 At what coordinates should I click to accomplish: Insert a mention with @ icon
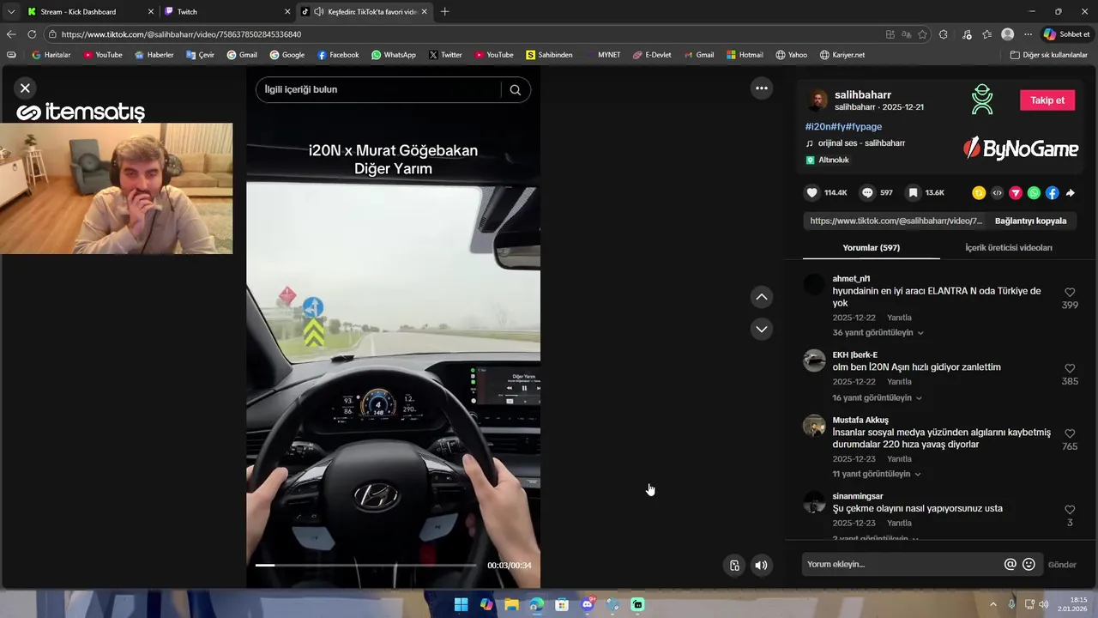pos(1010,564)
